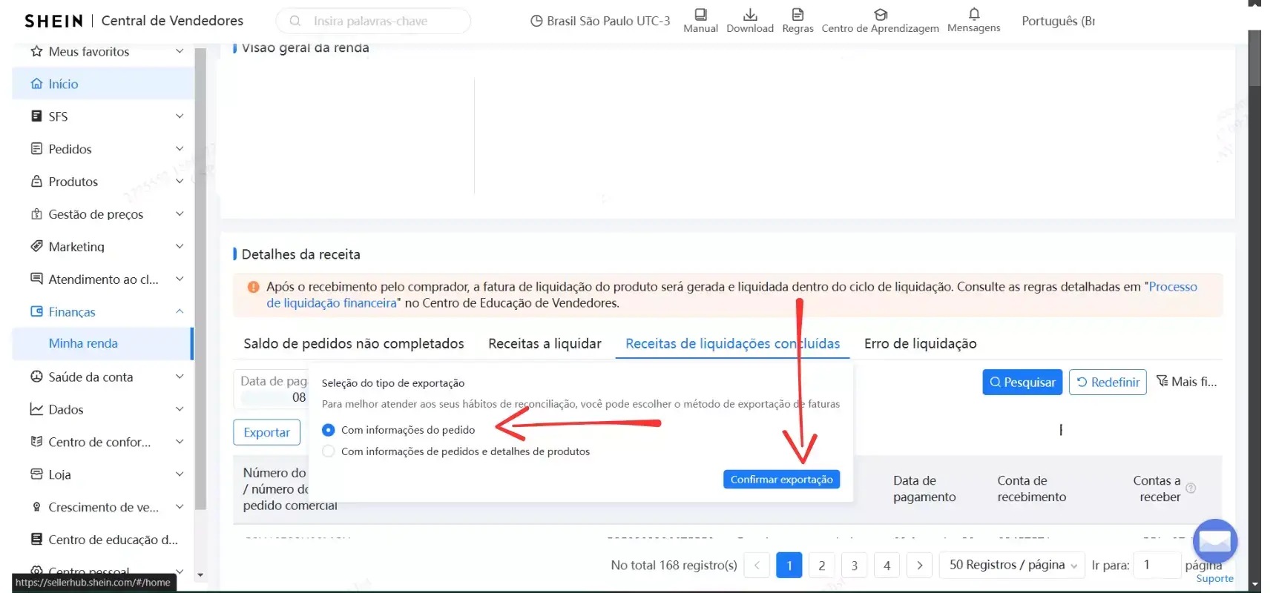Viewport: 1276px width, 593px height.
Task: Click the sidebar vertical scrollbar
Action: (x=200, y=279)
